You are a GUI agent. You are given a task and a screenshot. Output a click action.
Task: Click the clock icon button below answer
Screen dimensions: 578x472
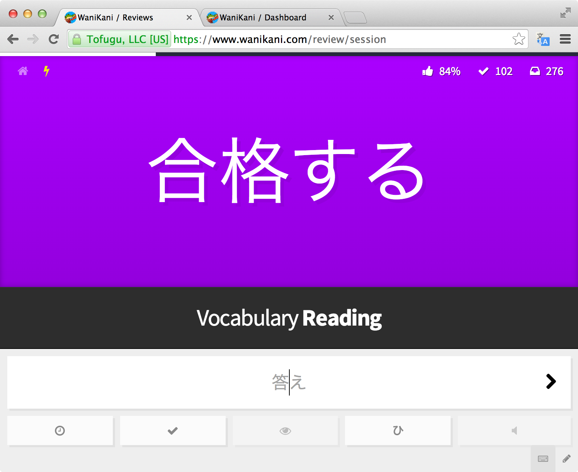click(60, 430)
